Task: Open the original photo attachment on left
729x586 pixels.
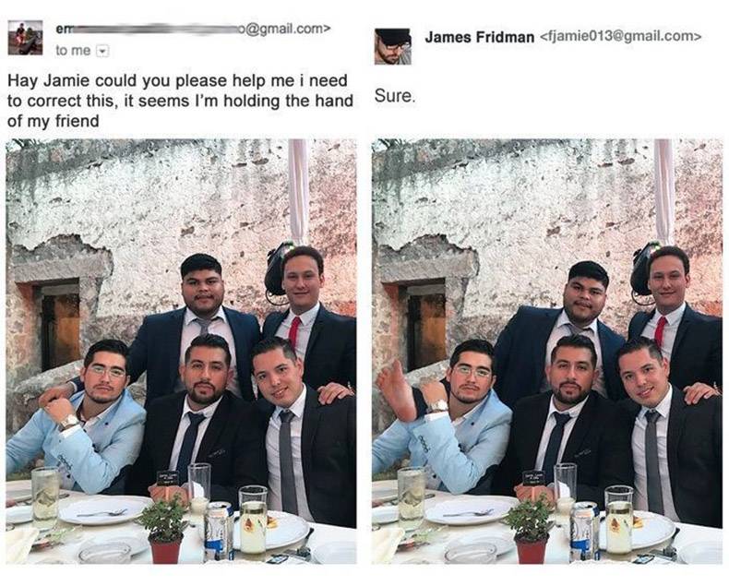Action: coord(181,352)
